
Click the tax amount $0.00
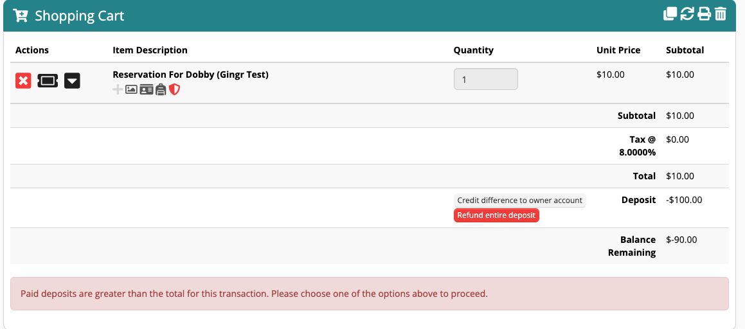pos(678,139)
